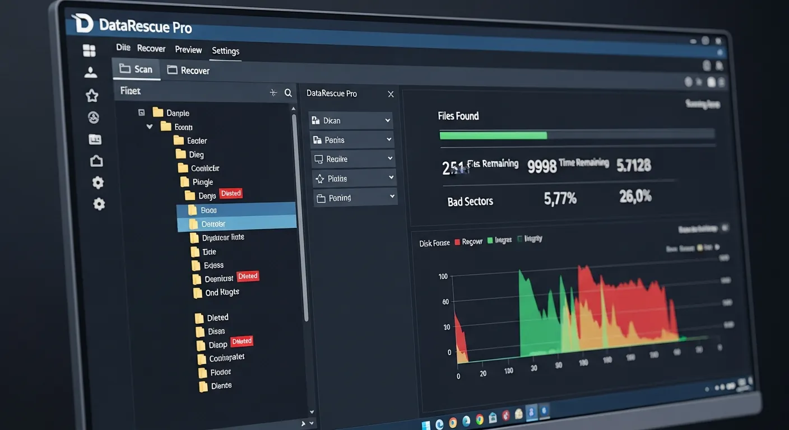The height and width of the screenshot is (430, 789).
Task: Click the search magnifier in the filter bar
Action: click(x=287, y=92)
